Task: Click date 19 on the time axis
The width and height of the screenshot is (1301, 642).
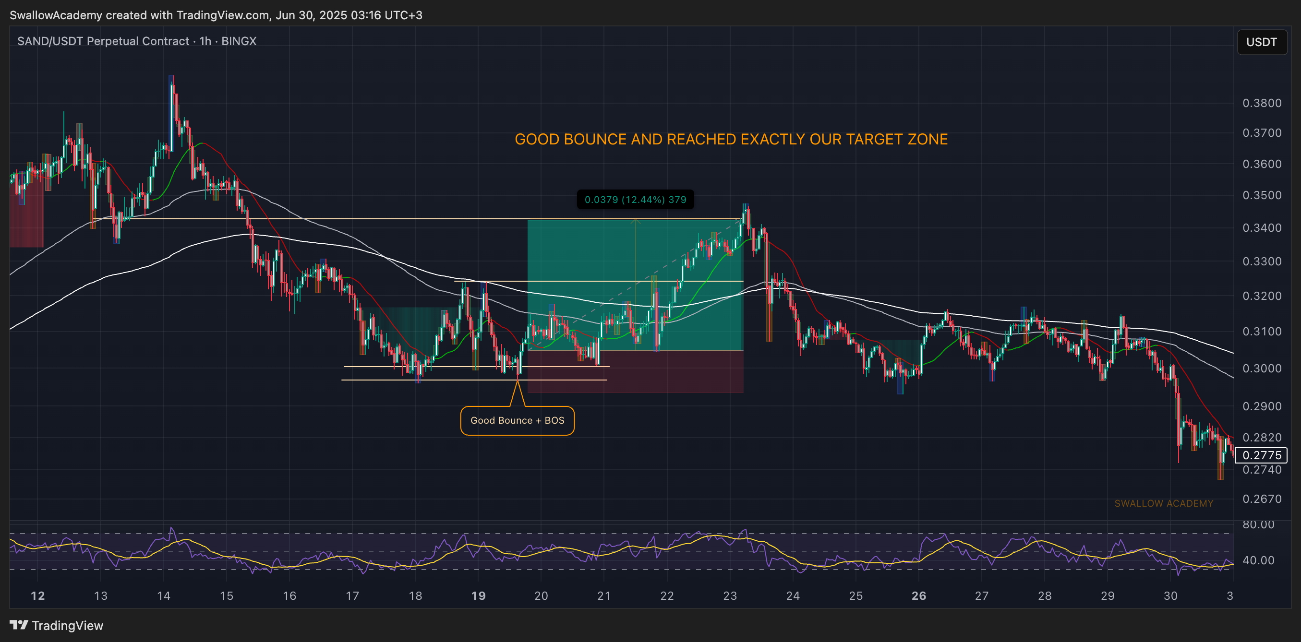Action: 478,595
